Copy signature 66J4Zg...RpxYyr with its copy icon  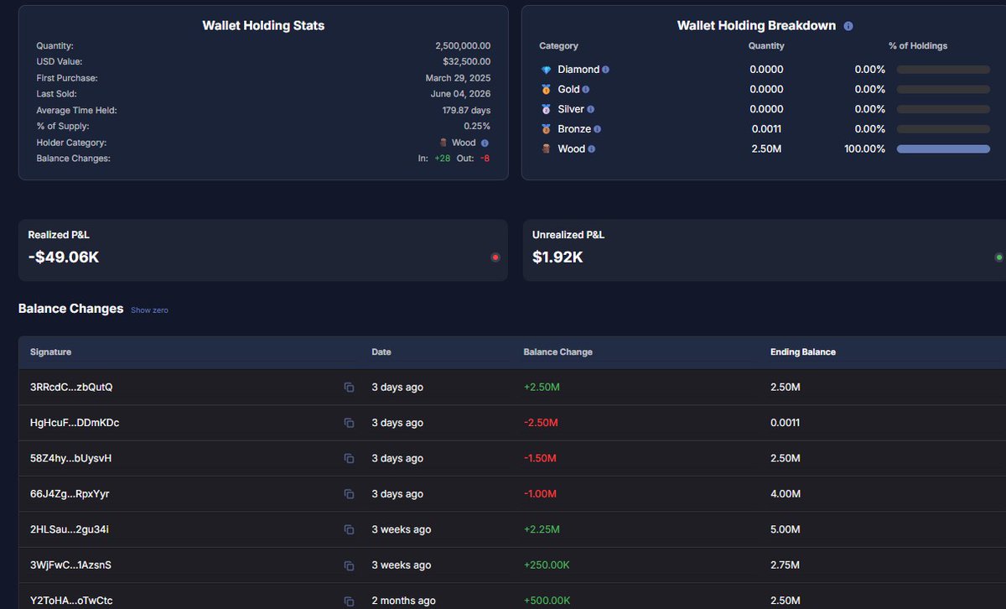coord(349,494)
